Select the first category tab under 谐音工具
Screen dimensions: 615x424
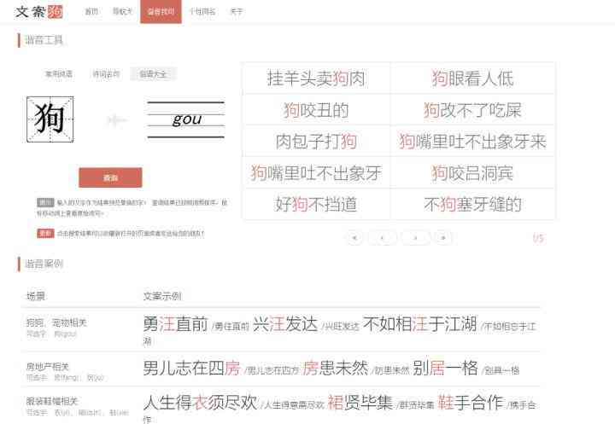(x=59, y=73)
